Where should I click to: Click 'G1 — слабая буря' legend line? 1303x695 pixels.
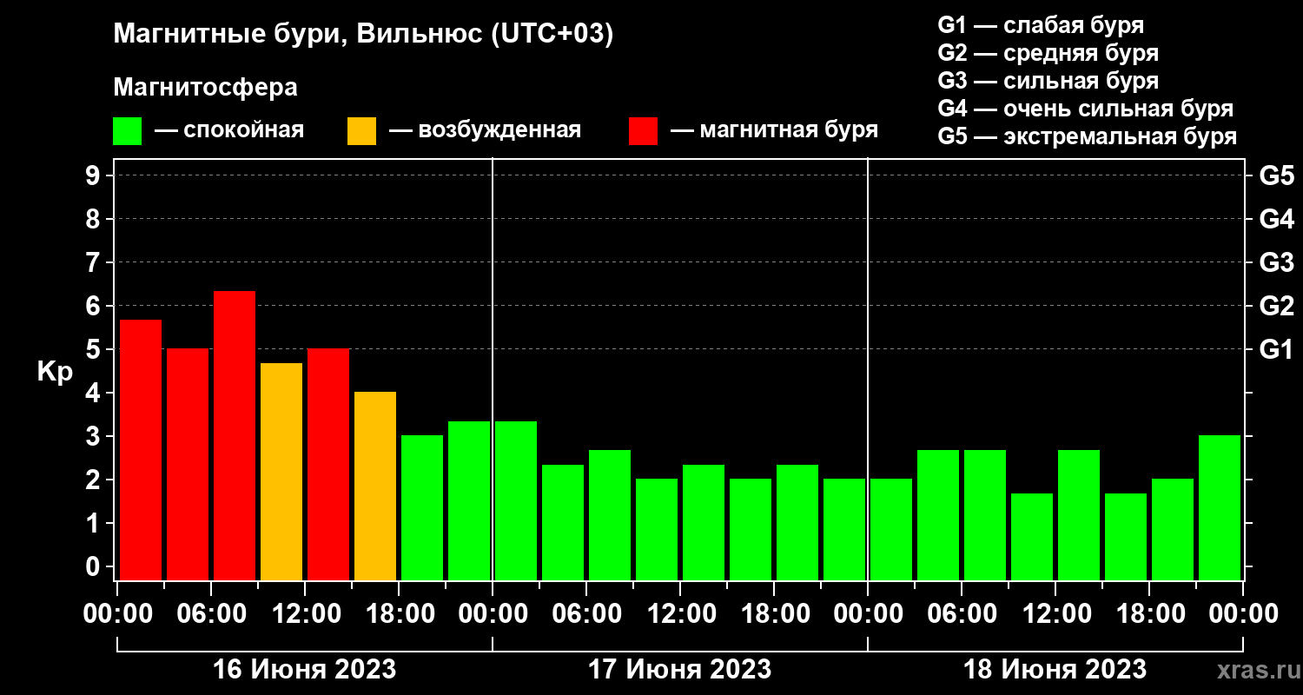pyautogui.click(x=1041, y=24)
